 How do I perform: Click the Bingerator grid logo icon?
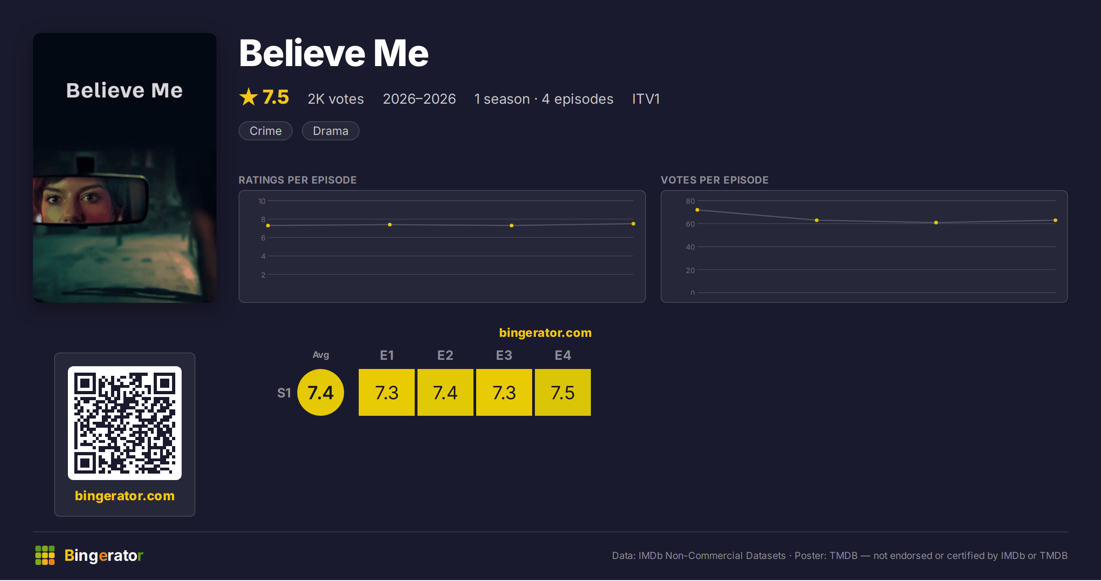tap(45, 555)
